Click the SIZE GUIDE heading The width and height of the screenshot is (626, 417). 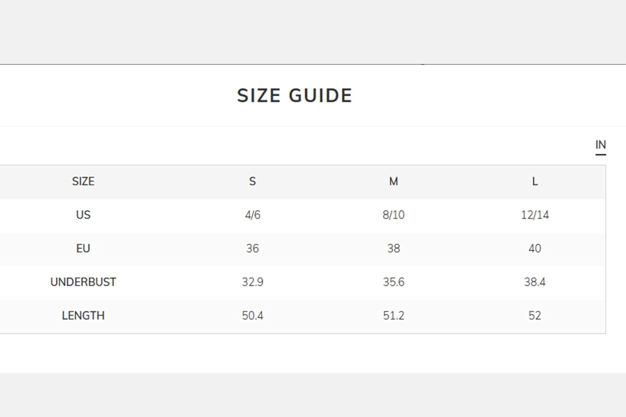point(295,95)
